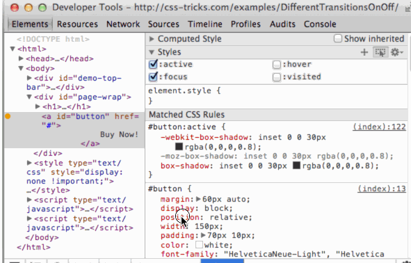Expand the margin shorthand property triangle
The width and height of the screenshot is (411, 263).
point(198,199)
